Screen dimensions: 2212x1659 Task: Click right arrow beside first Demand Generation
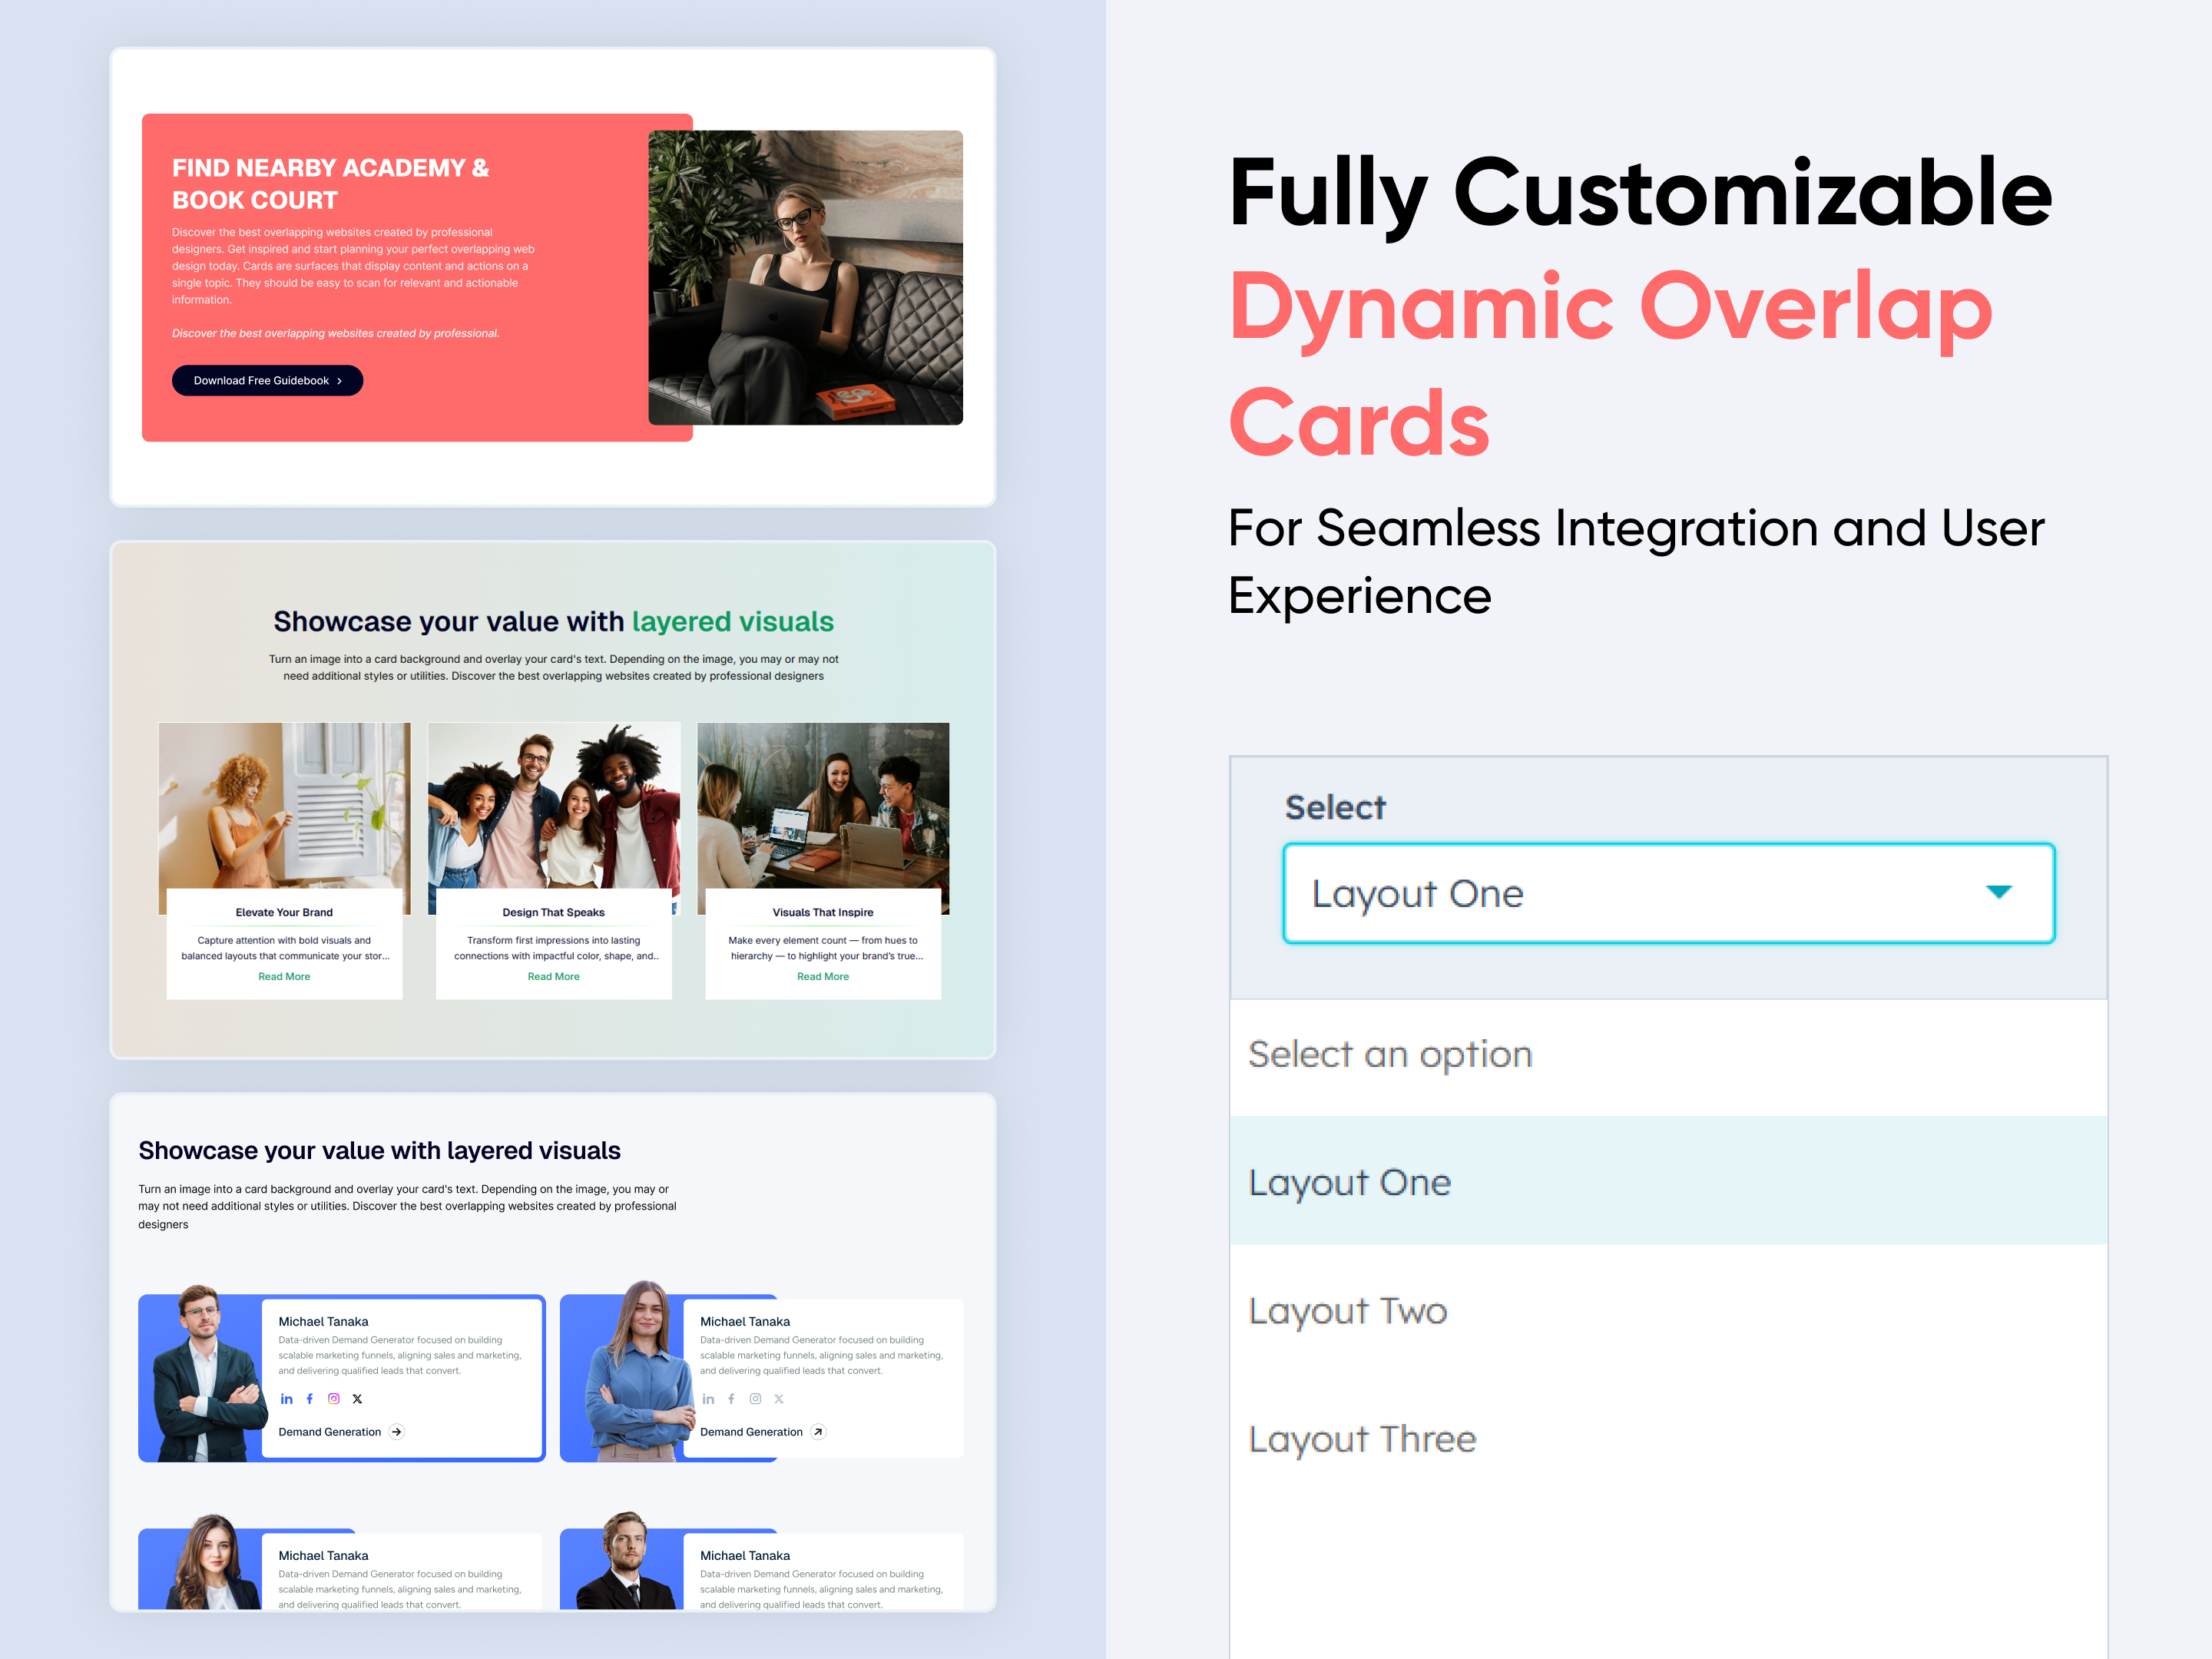[x=397, y=1432]
